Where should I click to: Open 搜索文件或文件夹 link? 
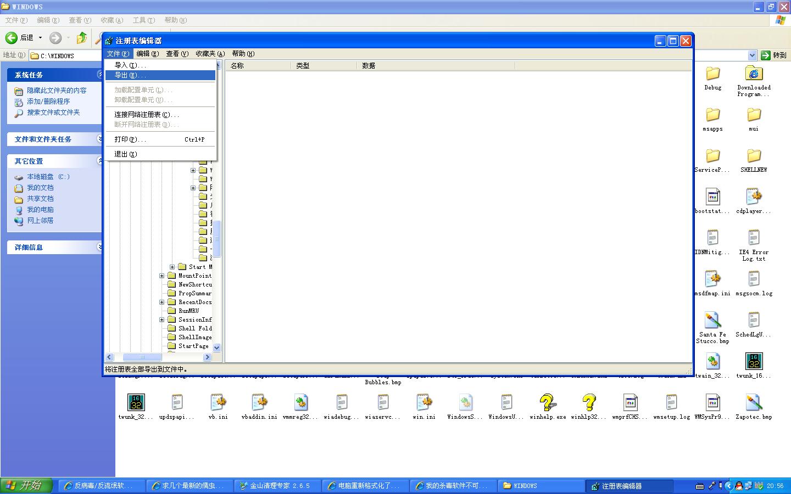(x=53, y=113)
